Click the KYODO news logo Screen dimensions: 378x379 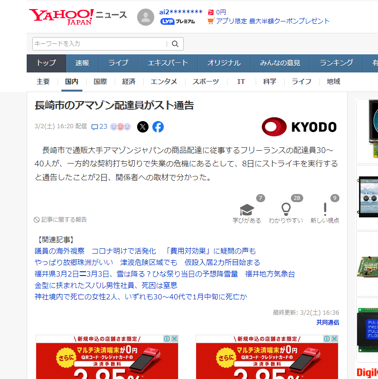pos(299,127)
